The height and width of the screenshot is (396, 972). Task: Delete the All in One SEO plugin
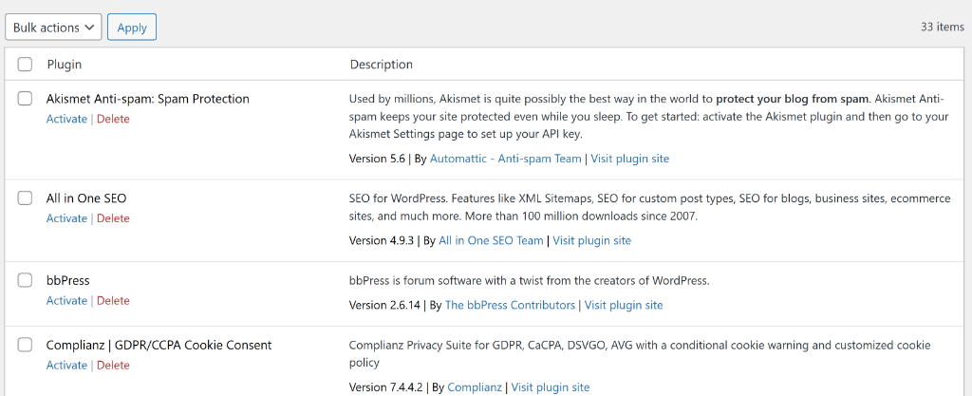click(113, 218)
